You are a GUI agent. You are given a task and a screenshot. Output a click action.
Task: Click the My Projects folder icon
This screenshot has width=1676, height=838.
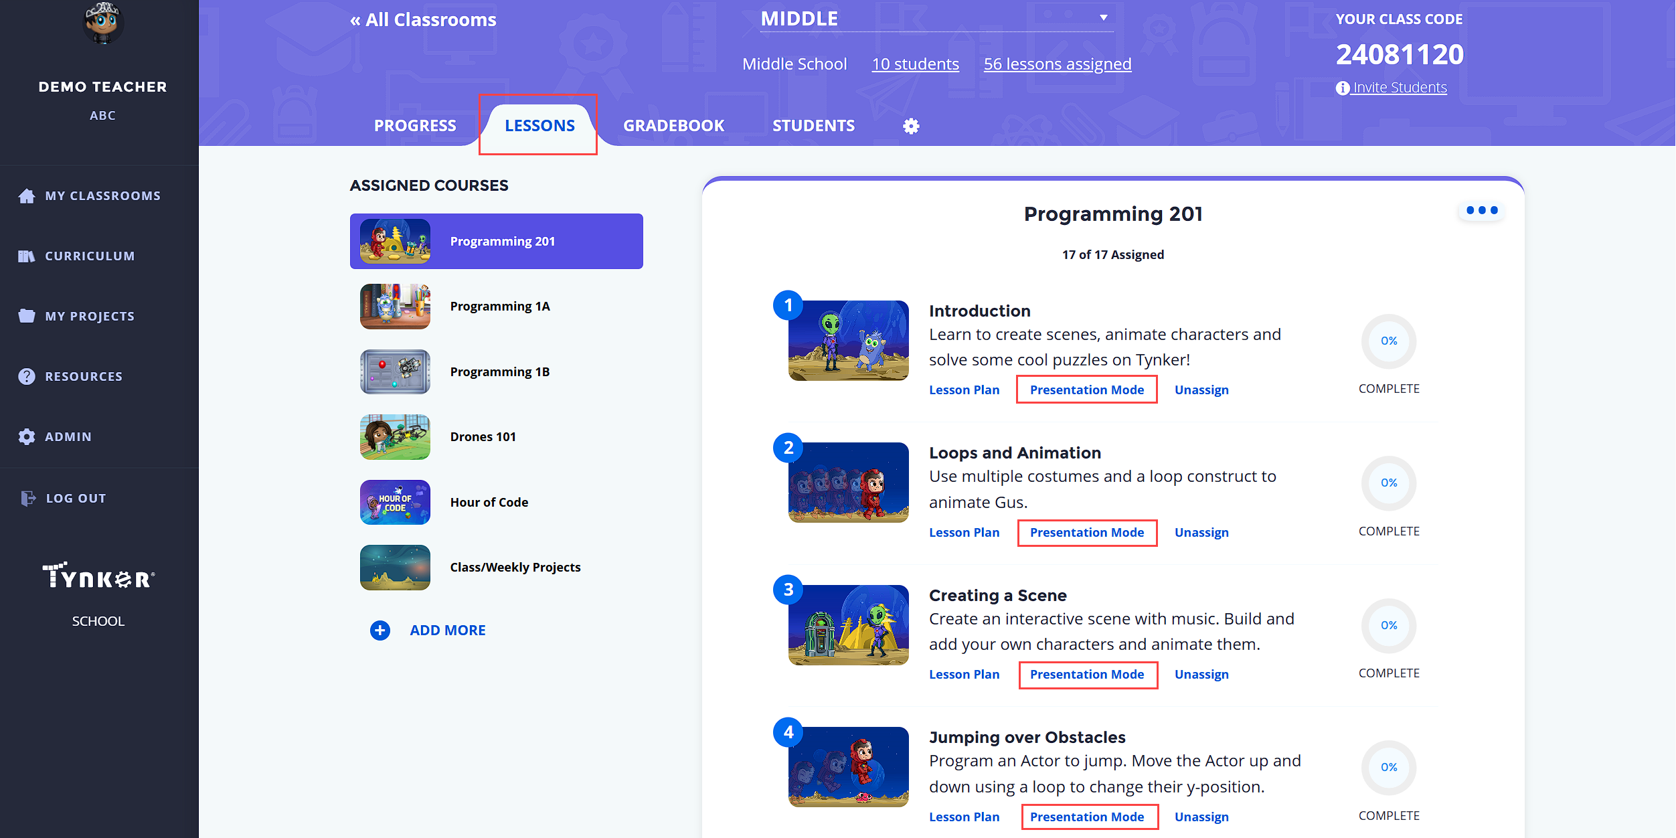point(27,316)
